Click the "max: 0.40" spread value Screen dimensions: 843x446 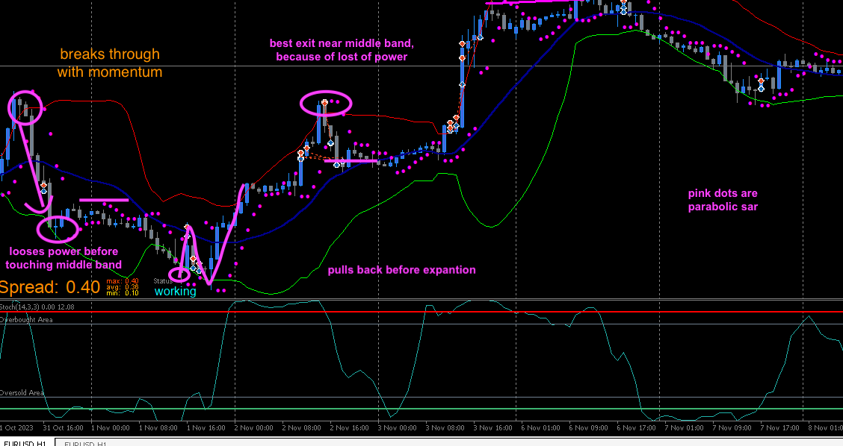123,281
